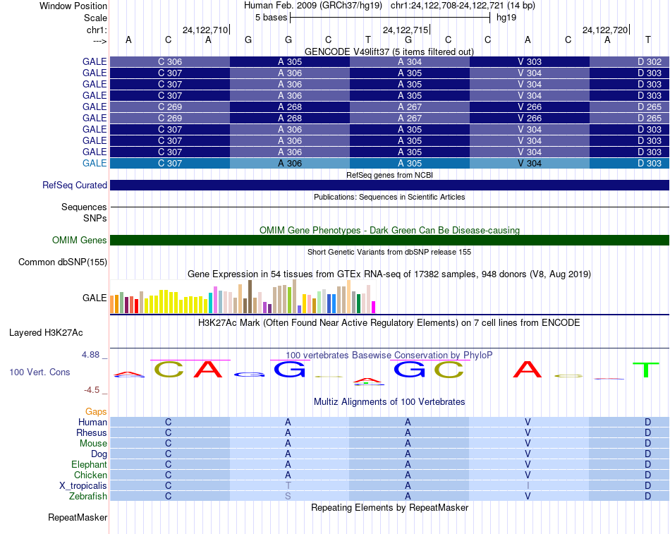Click the Elephant species label

click(90, 464)
